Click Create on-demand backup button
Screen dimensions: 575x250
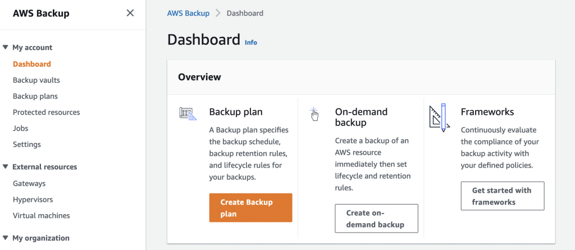pos(377,219)
